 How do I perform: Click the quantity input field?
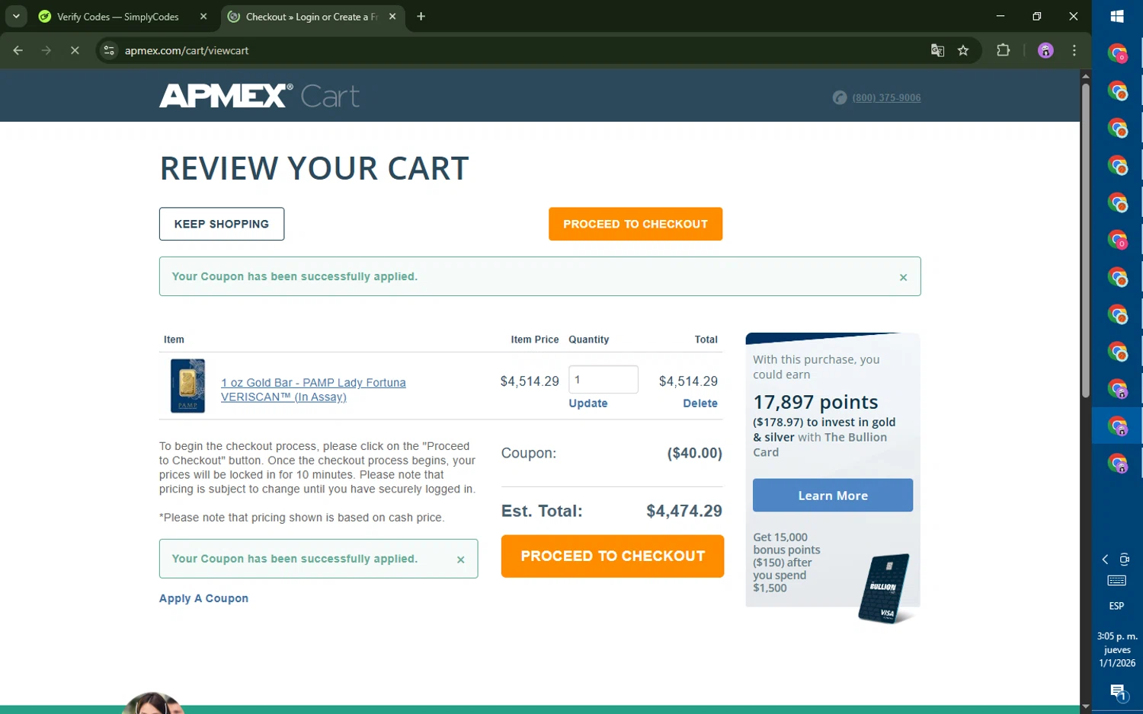[604, 379]
